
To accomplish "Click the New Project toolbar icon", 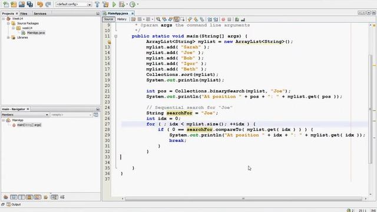I will point(14,4).
